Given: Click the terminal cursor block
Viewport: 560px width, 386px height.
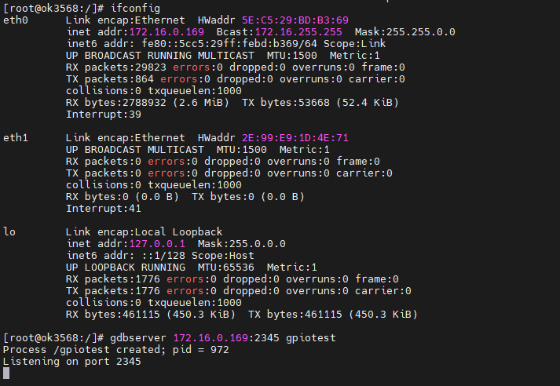Looking at the screenshot, I should point(7,373).
